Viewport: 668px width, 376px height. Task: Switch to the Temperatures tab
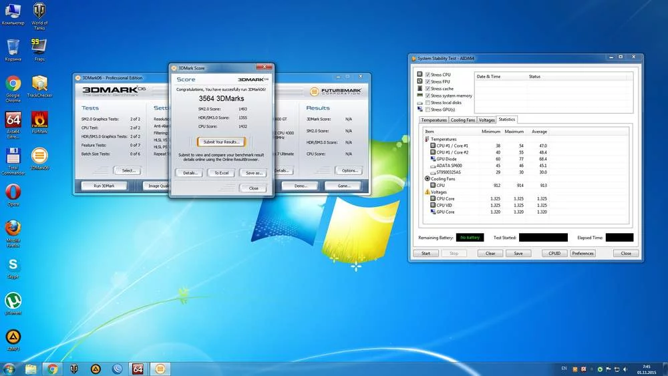(x=434, y=120)
